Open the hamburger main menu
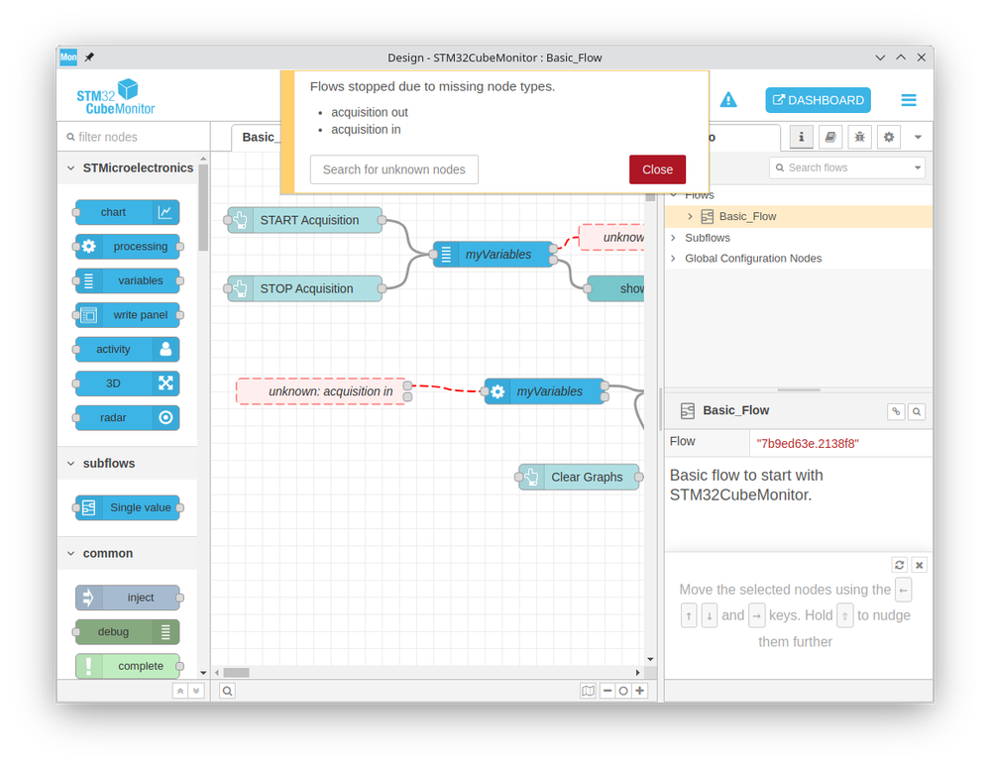This screenshot has height=769, width=990. pyautogui.click(x=908, y=100)
